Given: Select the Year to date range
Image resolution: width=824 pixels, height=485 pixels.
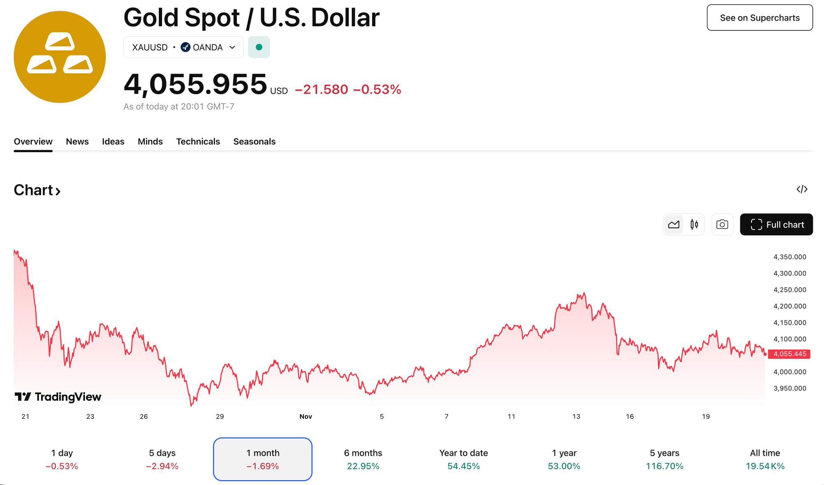Looking at the screenshot, I should [463, 459].
